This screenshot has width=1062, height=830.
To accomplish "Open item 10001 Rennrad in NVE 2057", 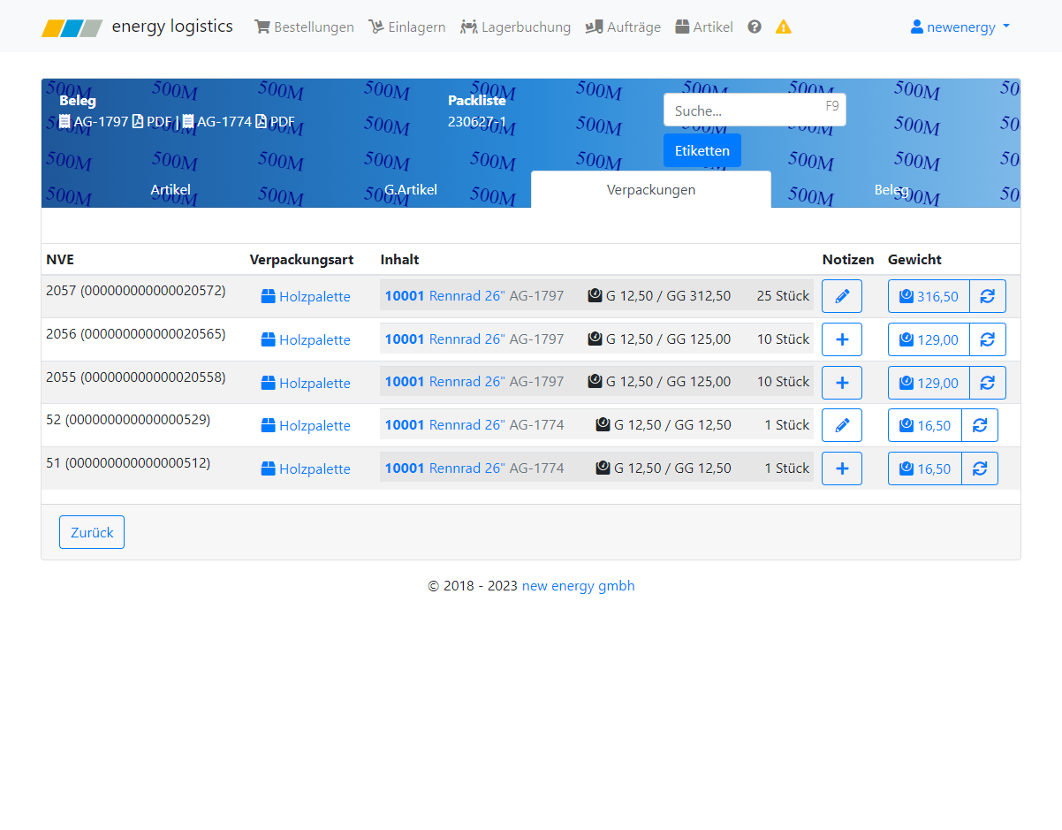I will click(x=444, y=295).
